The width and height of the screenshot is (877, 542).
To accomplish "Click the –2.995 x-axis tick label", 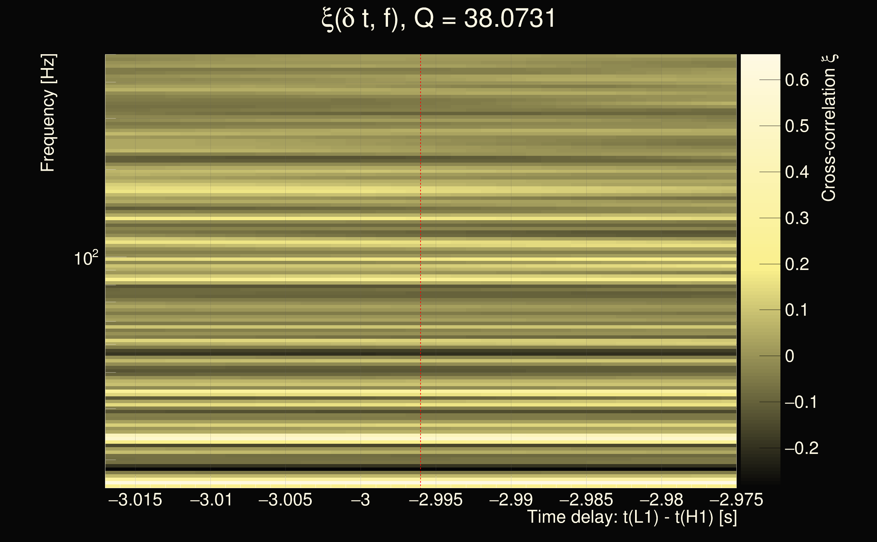I will 436,500.
